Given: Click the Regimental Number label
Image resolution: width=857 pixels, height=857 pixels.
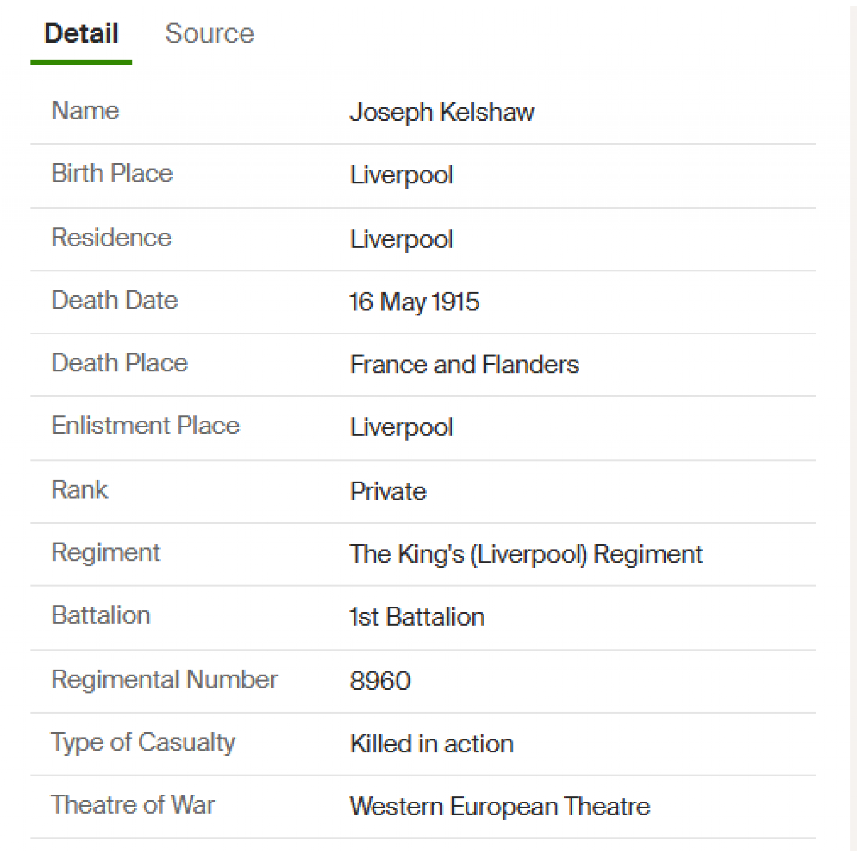Looking at the screenshot, I should tap(164, 679).
